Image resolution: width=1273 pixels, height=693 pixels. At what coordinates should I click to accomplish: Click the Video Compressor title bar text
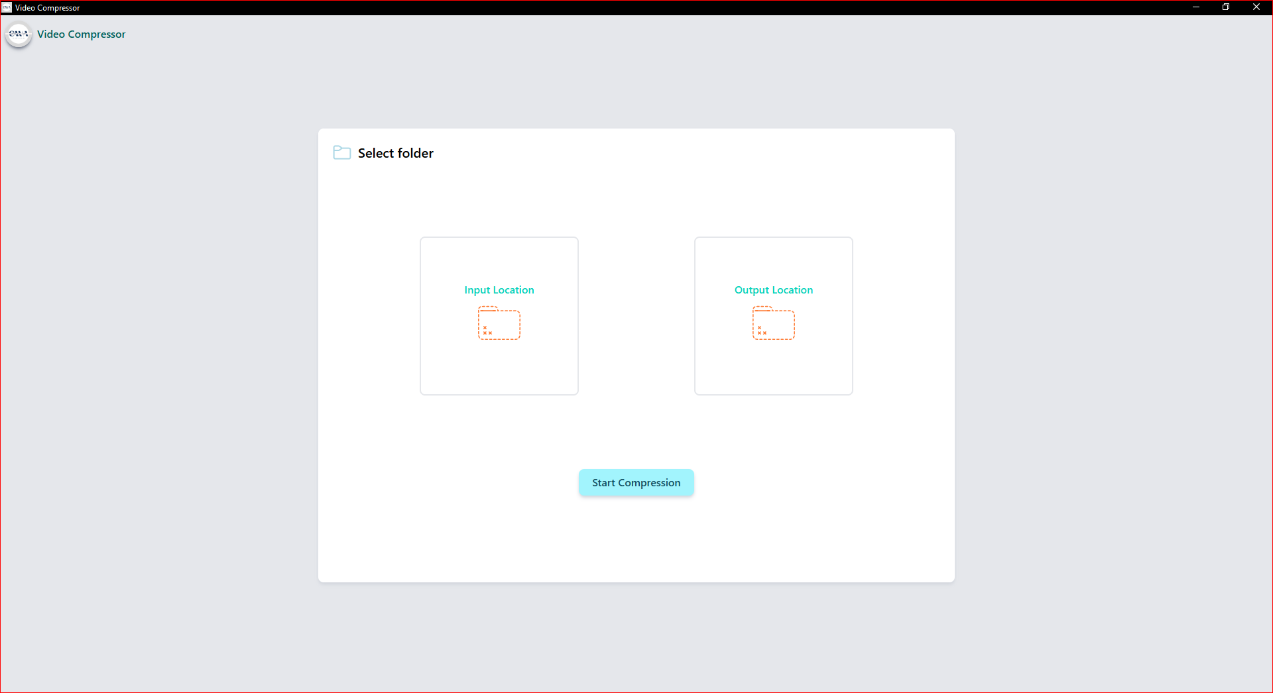[47, 7]
